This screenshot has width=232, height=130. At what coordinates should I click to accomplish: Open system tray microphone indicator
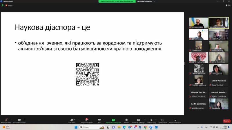click(x=202, y=127)
